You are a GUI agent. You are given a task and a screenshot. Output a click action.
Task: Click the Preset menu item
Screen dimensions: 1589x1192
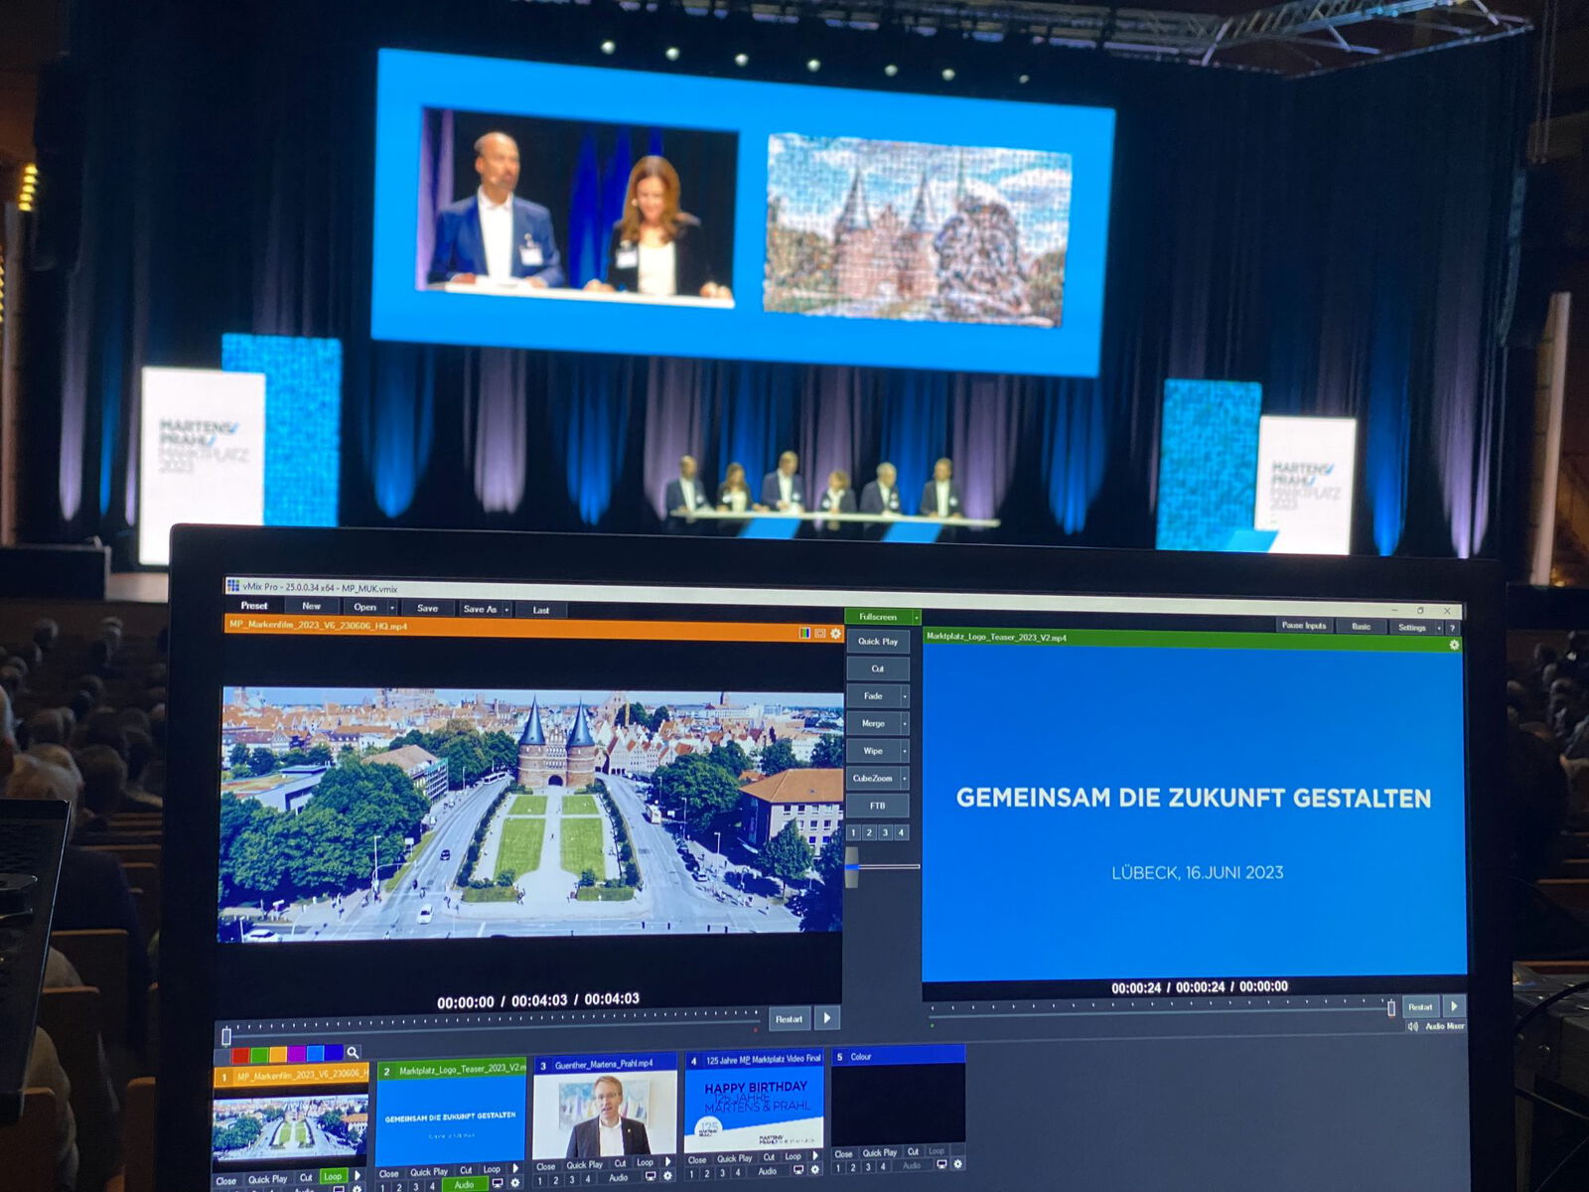(x=254, y=606)
